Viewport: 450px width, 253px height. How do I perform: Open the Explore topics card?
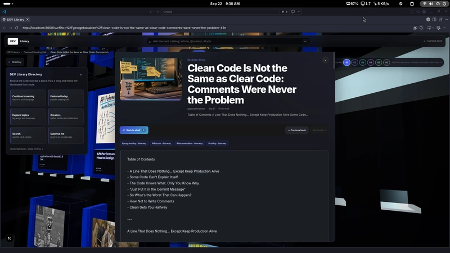[28, 116]
